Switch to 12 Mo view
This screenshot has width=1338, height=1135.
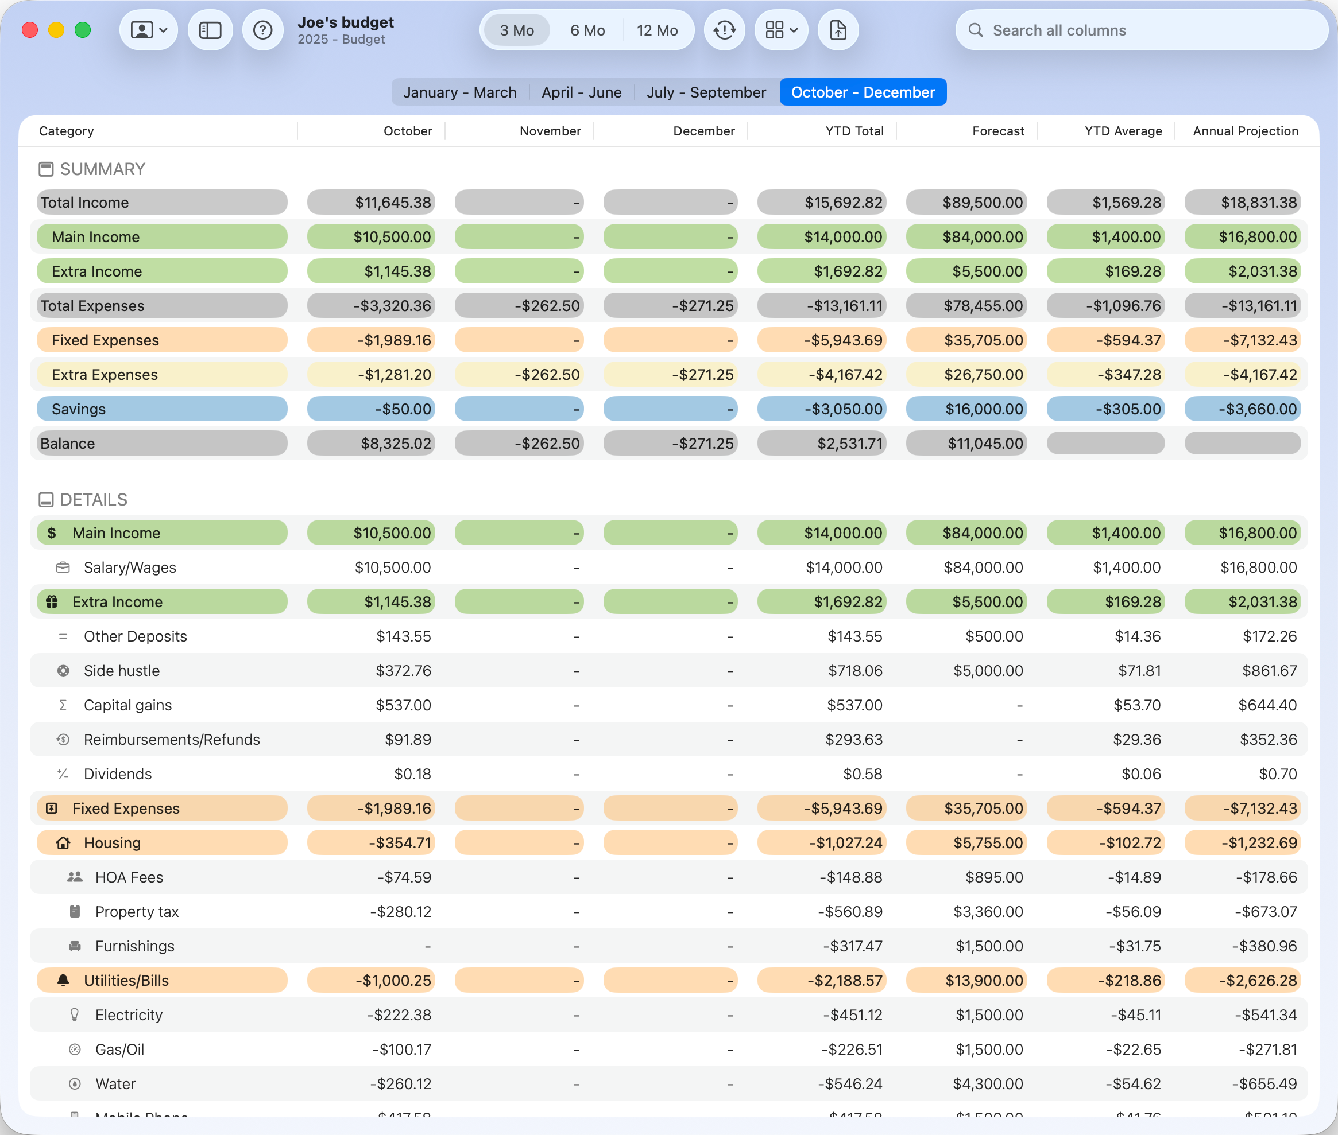657,30
